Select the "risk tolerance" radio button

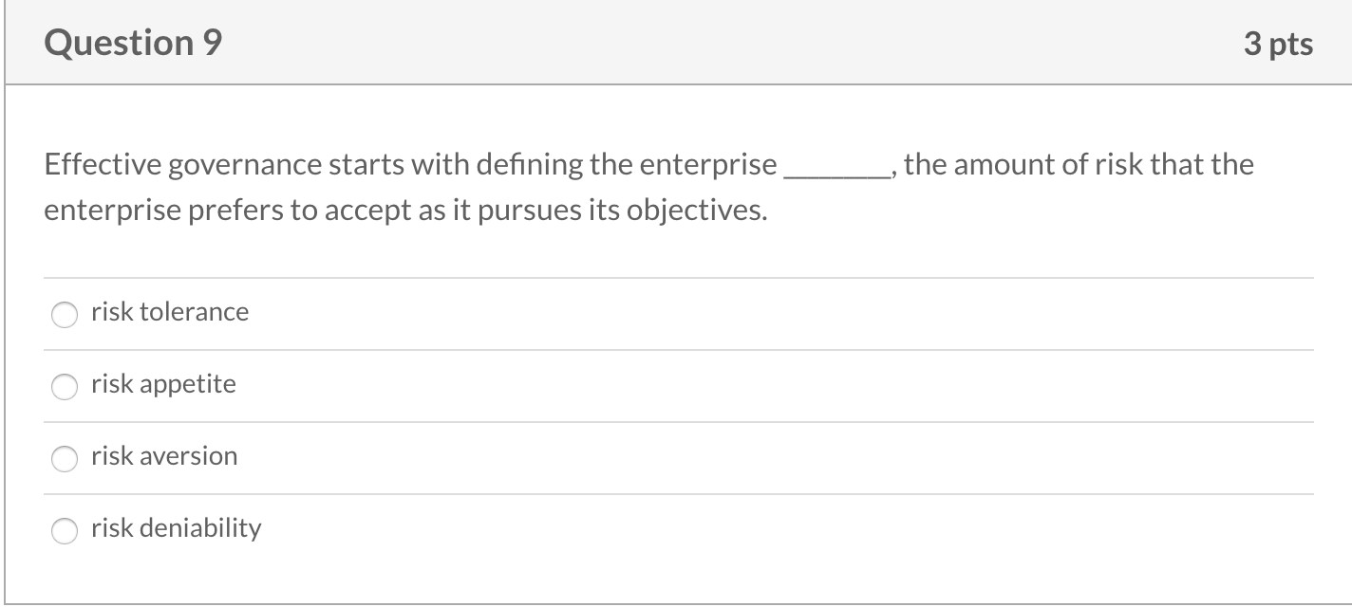coord(65,315)
